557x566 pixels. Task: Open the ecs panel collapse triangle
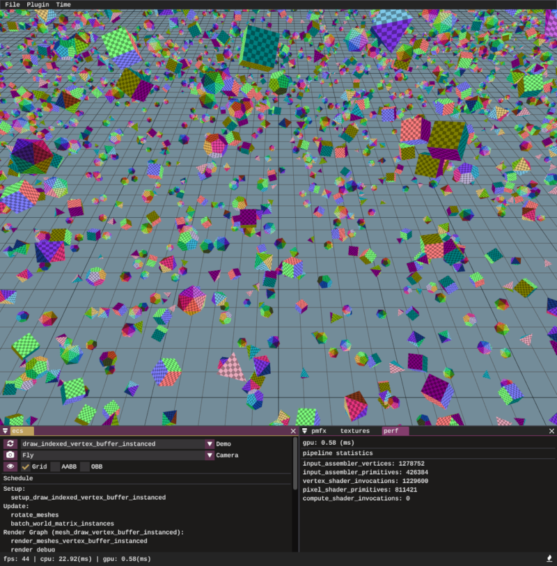(x=5, y=431)
